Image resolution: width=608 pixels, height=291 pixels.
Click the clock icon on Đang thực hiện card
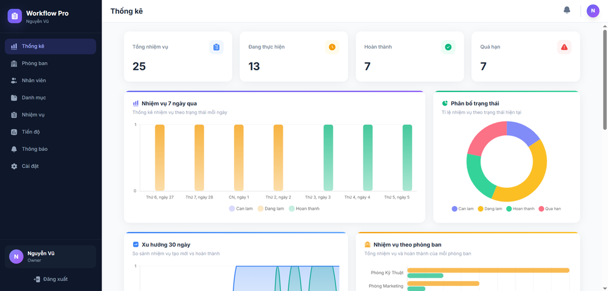coord(332,47)
